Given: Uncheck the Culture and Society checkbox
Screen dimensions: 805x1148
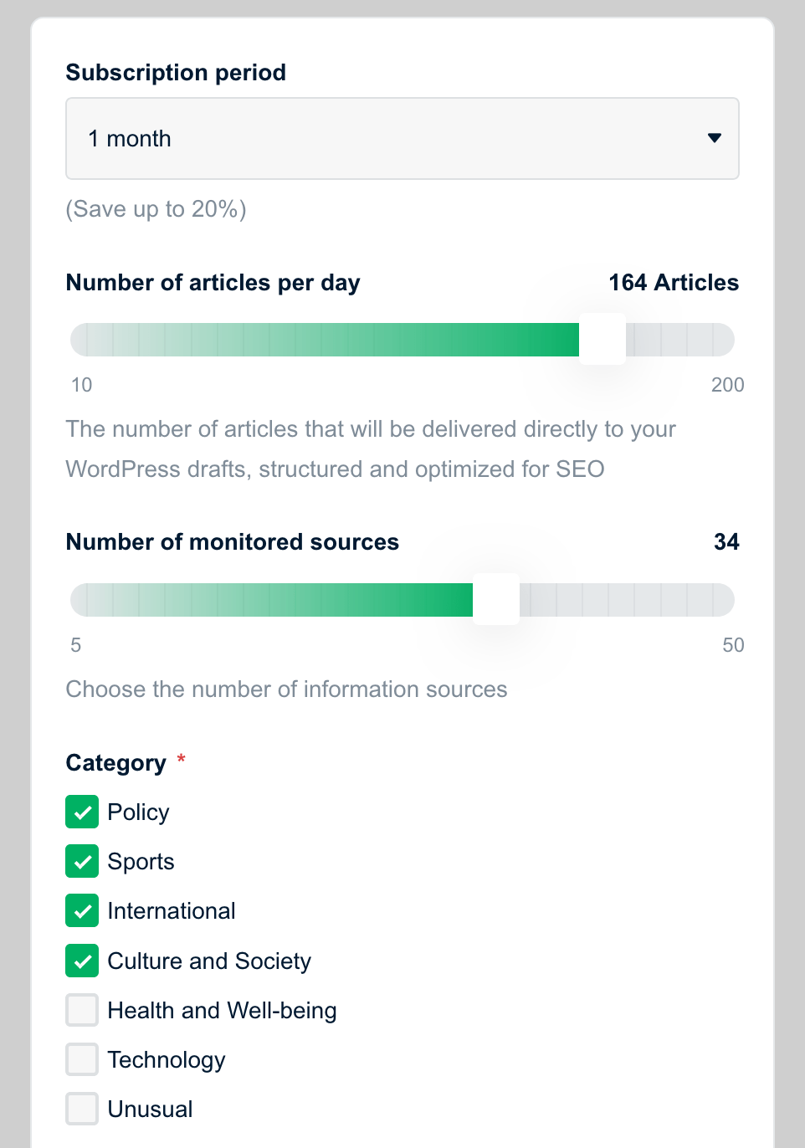Looking at the screenshot, I should (82, 961).
